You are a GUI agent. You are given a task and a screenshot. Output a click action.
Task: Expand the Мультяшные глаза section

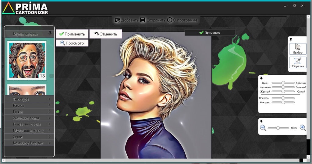(x=29, y=131)
